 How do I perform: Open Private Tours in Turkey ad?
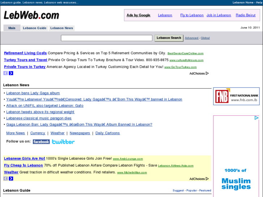25,67
